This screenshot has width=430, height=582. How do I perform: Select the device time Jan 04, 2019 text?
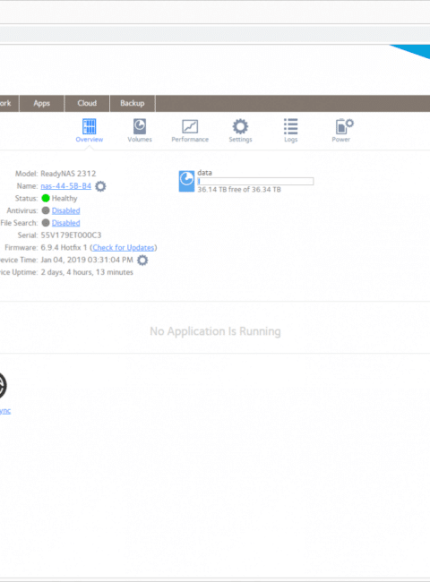[x=87, y=260]
